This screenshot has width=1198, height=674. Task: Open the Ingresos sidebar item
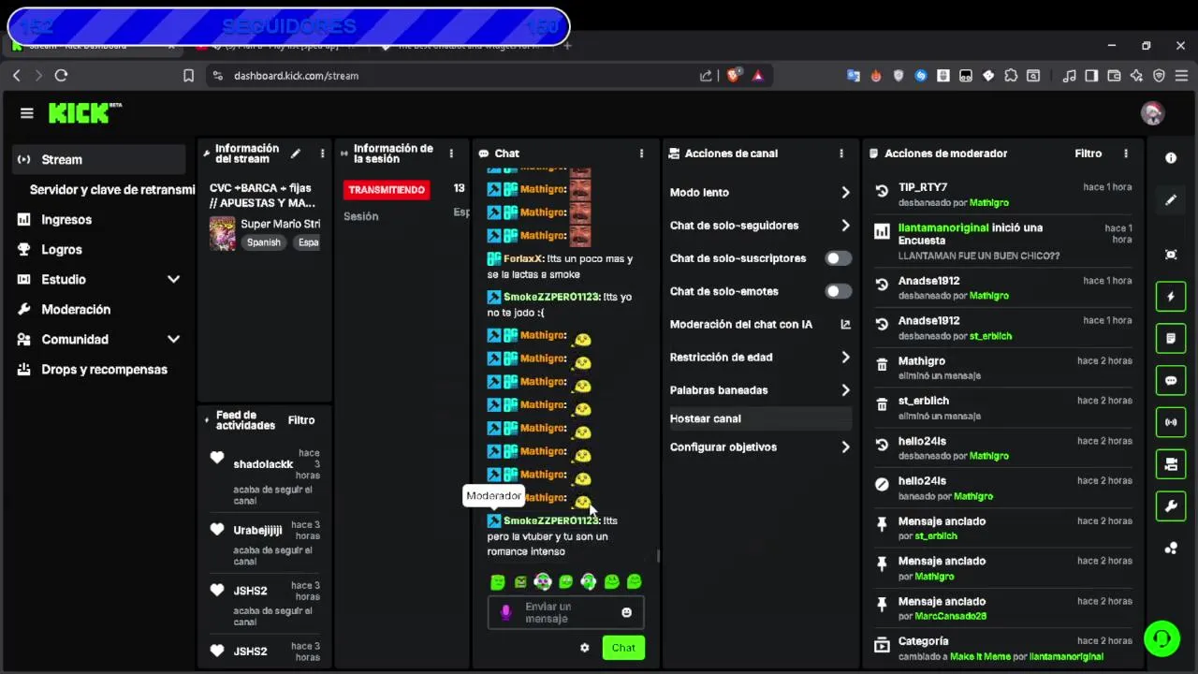tap(98, 219)
